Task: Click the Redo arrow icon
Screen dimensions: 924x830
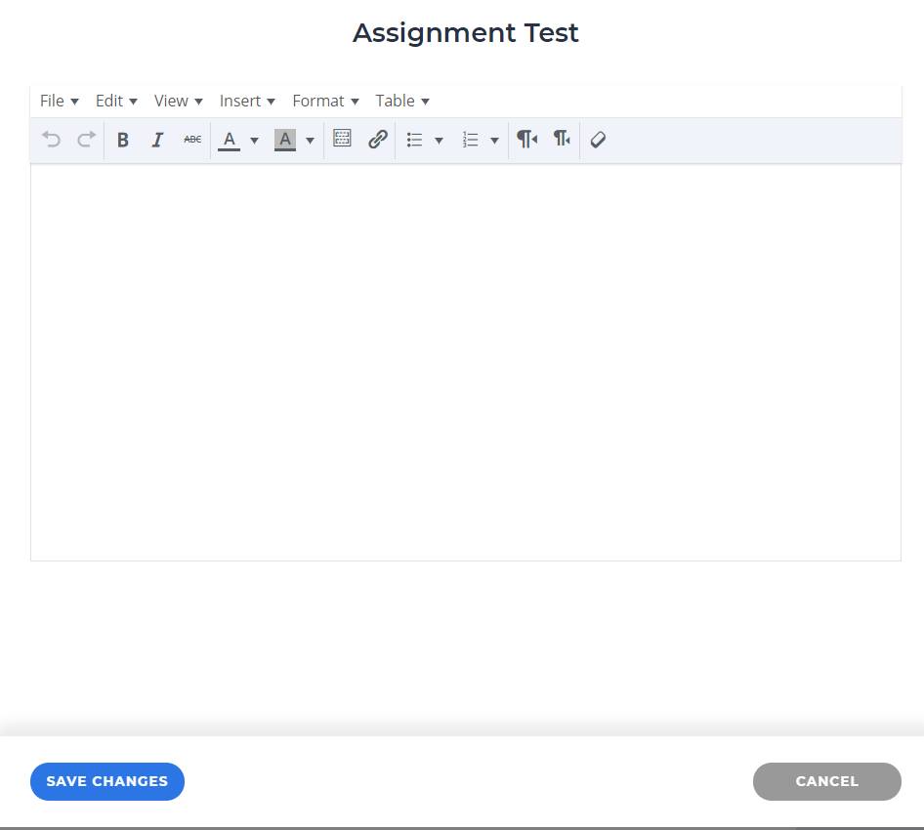Action: [86, 140]
